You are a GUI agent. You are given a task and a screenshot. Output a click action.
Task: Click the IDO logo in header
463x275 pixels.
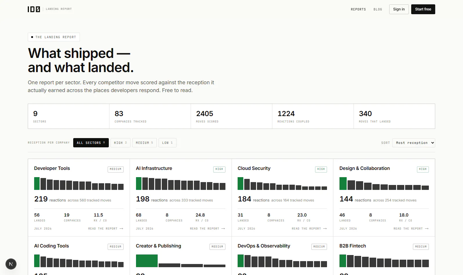click(x=34, y=9)
